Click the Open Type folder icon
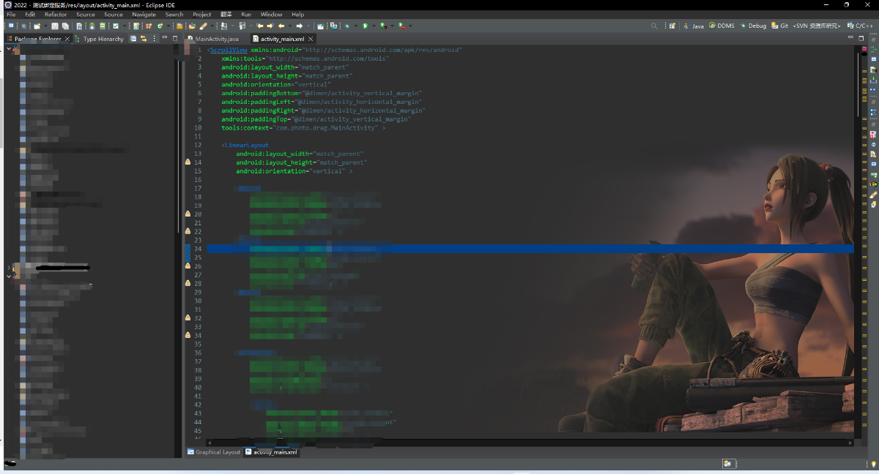Viewport: 879px width, 474px height. [191, 26]
